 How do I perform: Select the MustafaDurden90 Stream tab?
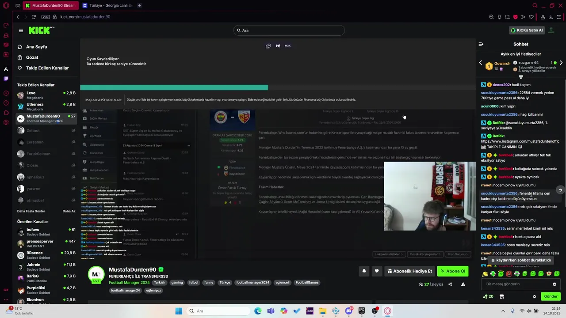coord(51,5)
